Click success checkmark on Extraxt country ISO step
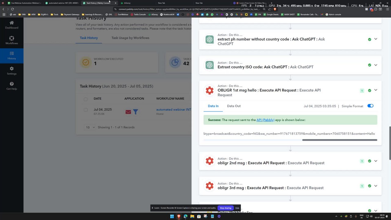The width and height of the screenshot is (391, 220). (x=370, y=65)
